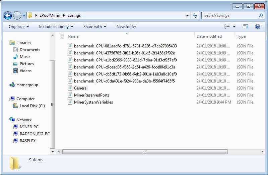Screen dimensions: 268x175
Task: Change view with the view icon
Action: pos(227,27)
